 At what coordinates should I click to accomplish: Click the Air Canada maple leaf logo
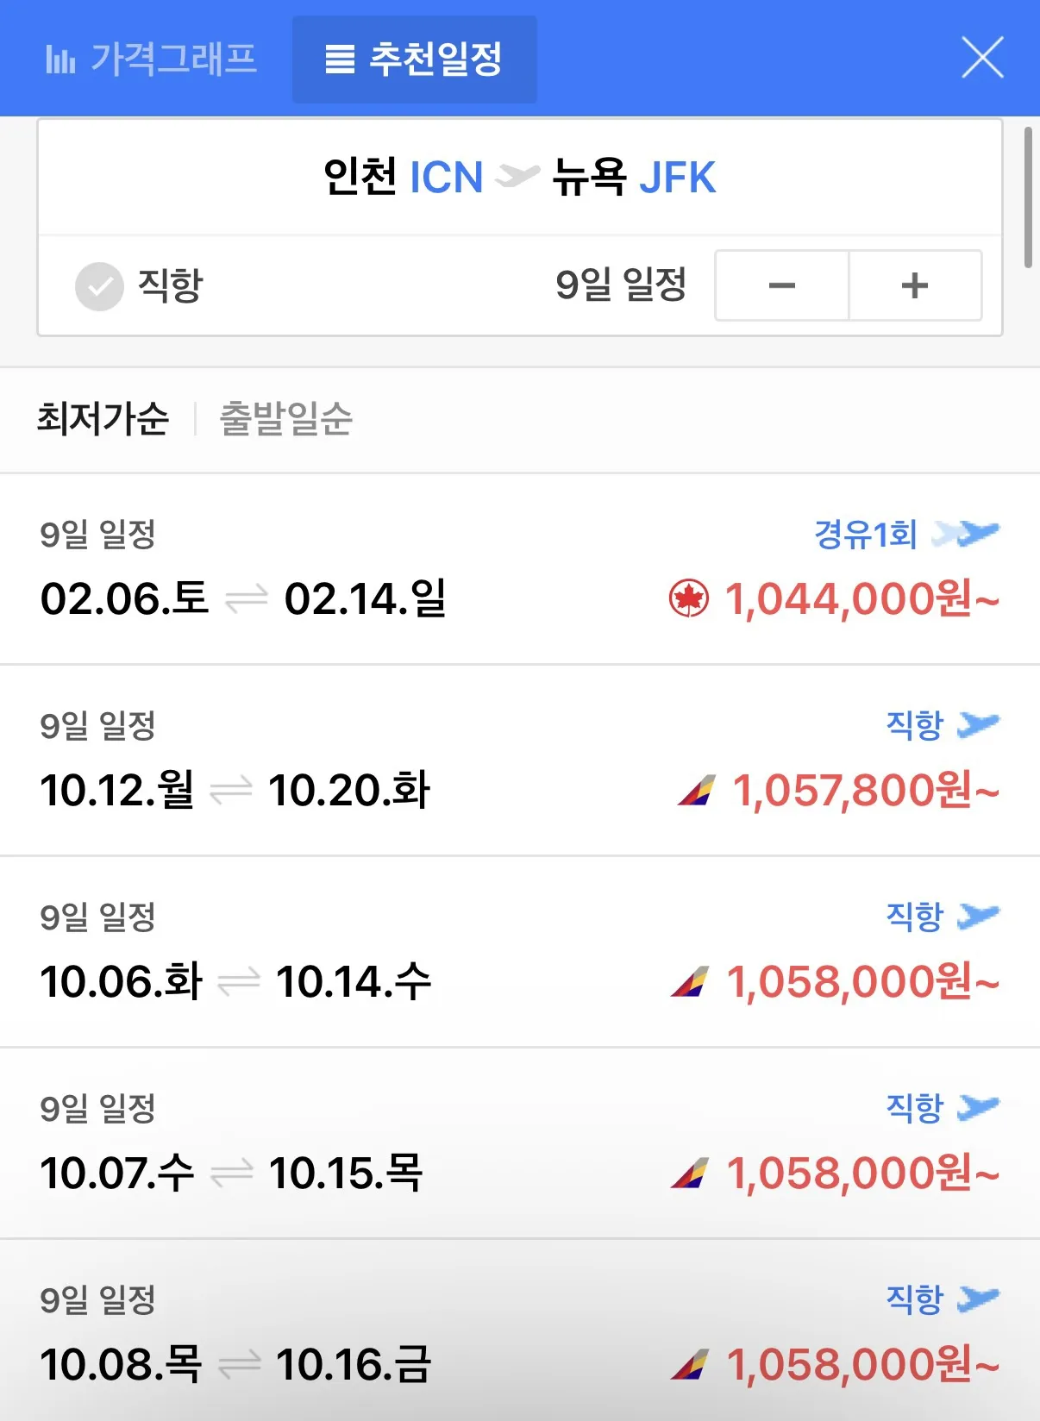tap(689, 598)
